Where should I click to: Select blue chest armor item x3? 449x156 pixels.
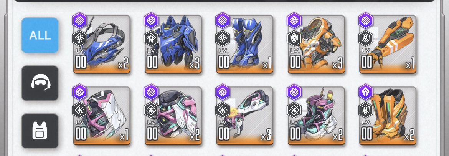tap(173, 45)
